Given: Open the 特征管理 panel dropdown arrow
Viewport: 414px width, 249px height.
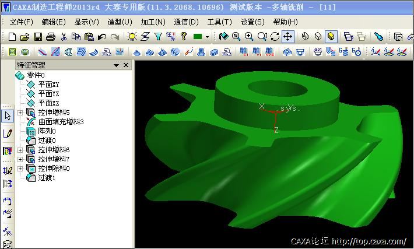Looking at the screenshot, I should [116, 65].
